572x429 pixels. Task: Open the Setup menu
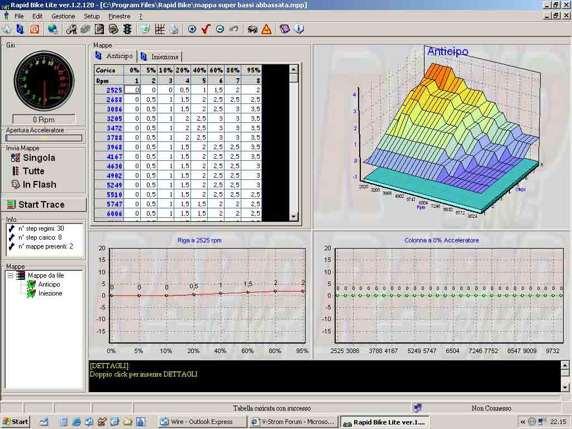pyautogui.click(x=92, y=16)
